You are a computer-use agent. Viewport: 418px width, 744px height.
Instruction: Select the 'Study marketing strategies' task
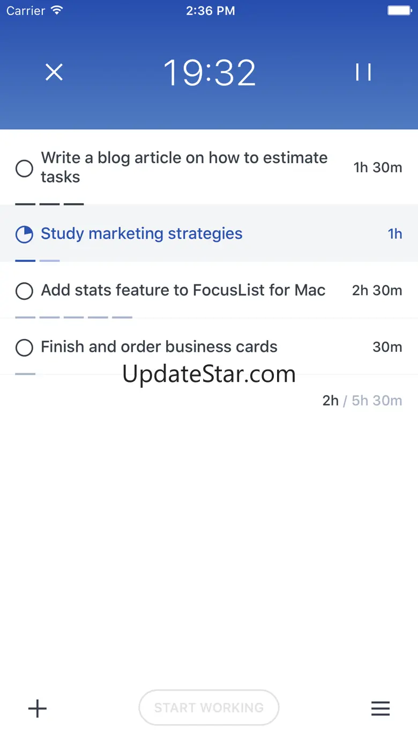tap(141, 234)
